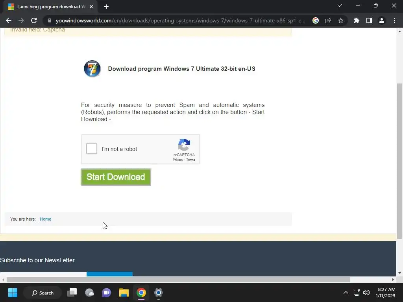
Task: Open Settings gear in the taskbar
Action: click(x=158, y=293)
